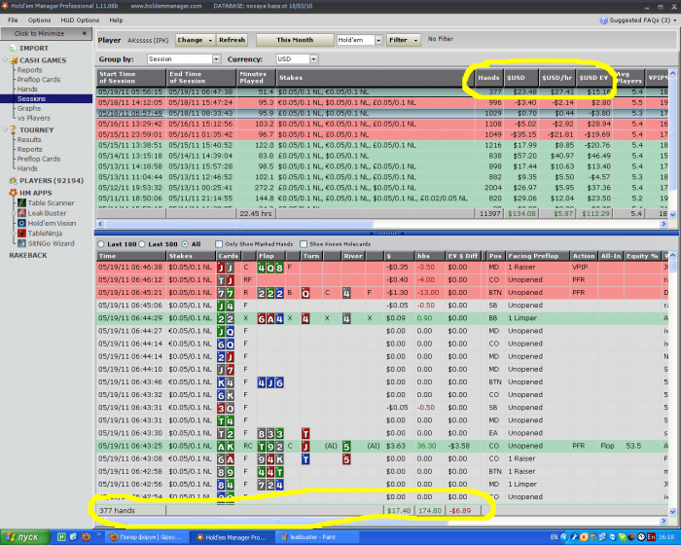
Task: Launch LeakBuster app icon
Action: tap(21, 213)
